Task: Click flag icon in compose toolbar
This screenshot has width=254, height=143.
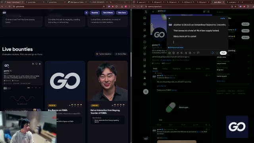Action: coord(198,53)
